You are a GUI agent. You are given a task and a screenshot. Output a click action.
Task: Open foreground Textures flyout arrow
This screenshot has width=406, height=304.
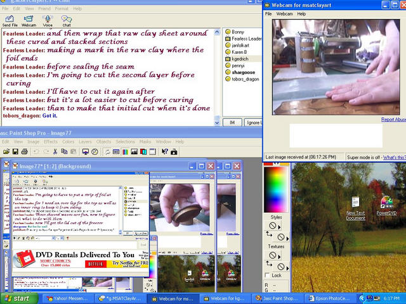click(x=279, y=256)
